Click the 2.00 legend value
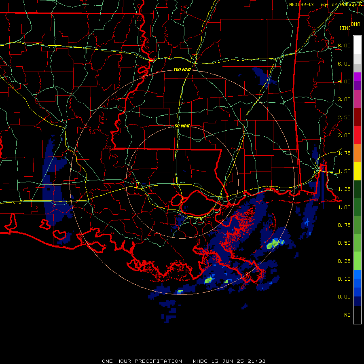364x364 pixels. pos(344,135)
